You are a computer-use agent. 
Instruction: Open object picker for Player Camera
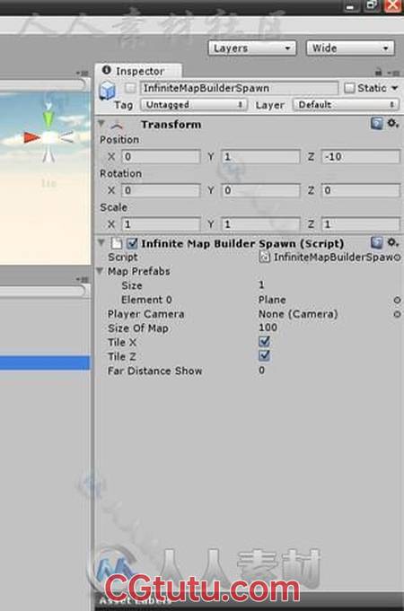pos(397,314)
